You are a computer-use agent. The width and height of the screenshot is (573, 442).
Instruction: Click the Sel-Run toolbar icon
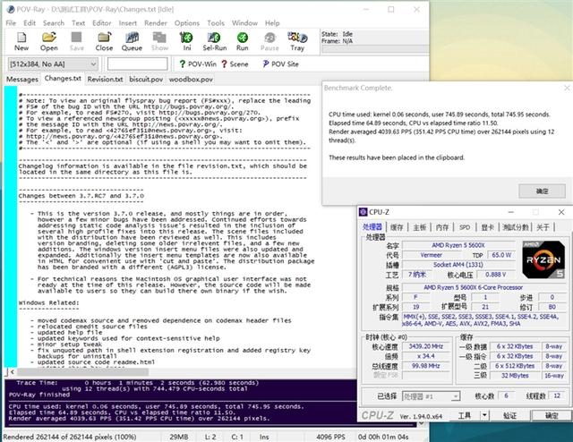(214, 40)
